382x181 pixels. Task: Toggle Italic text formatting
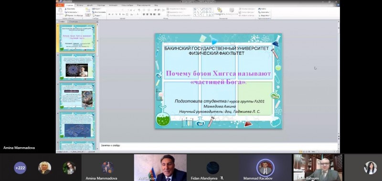[x=113, y=14]
